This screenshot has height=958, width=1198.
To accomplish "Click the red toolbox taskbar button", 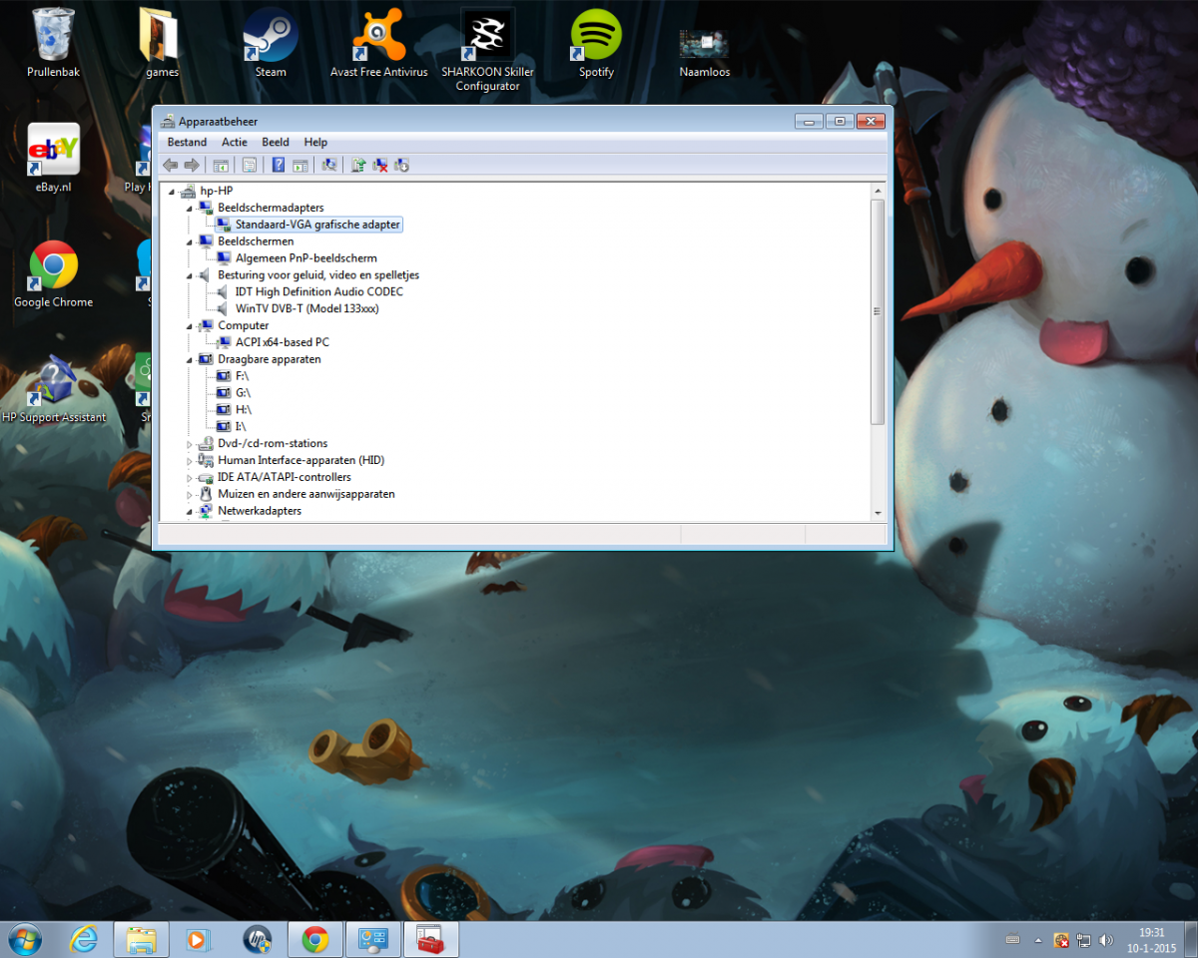I will 431,939.
